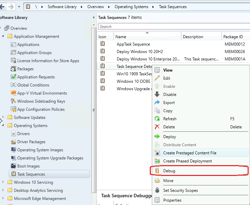Click the Drivers node icon
Viewport: 250px width, 205px height.
click(14, 134)
